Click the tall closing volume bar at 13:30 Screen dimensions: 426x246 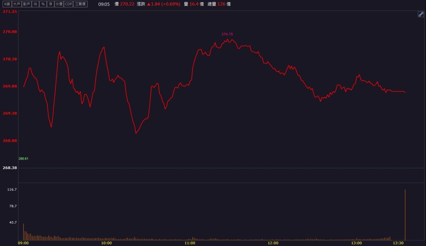[x=405, y=215]
